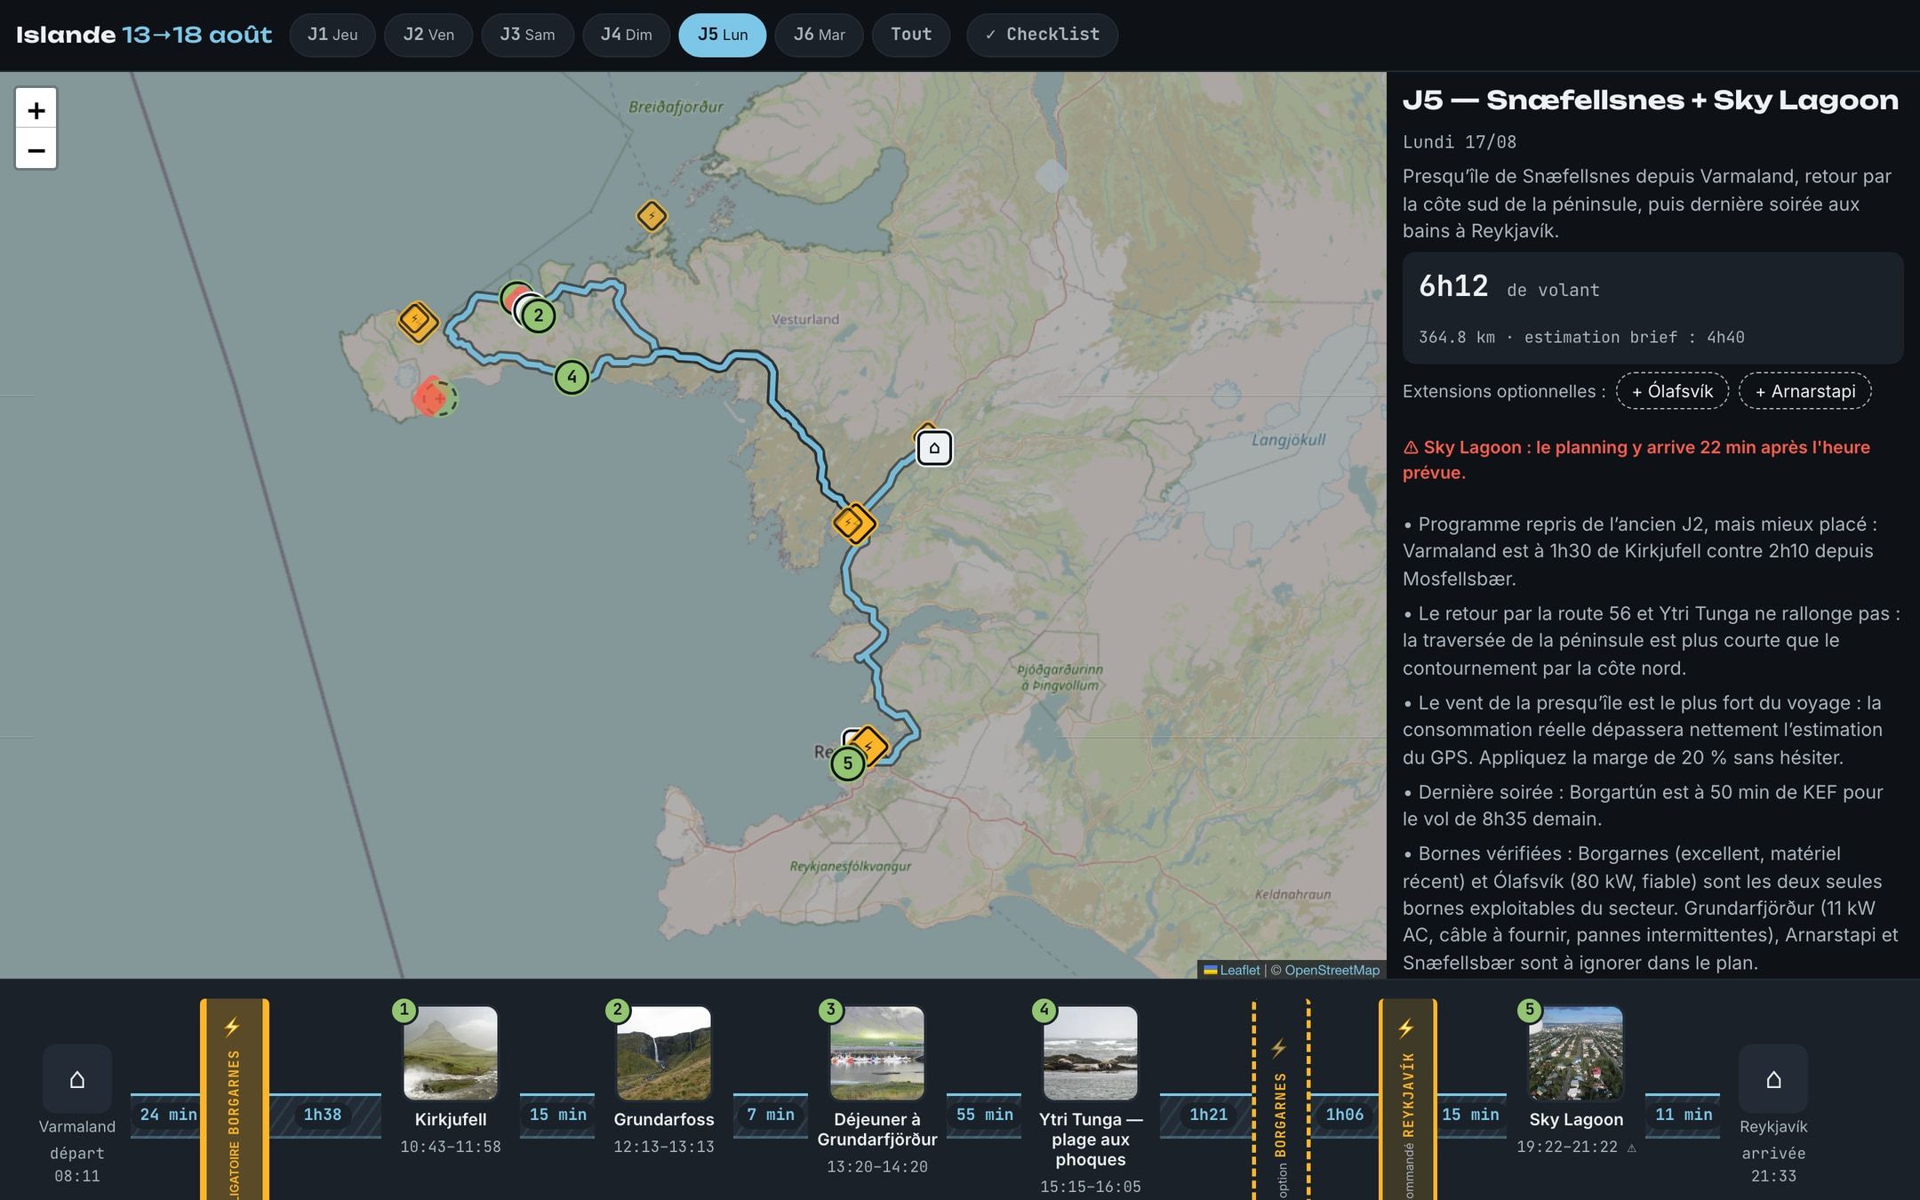The height and width of the screenshot is (1200, 1920).
Task: Select map marker number 5 near Reykjavík
Action: tap(847, 764)
